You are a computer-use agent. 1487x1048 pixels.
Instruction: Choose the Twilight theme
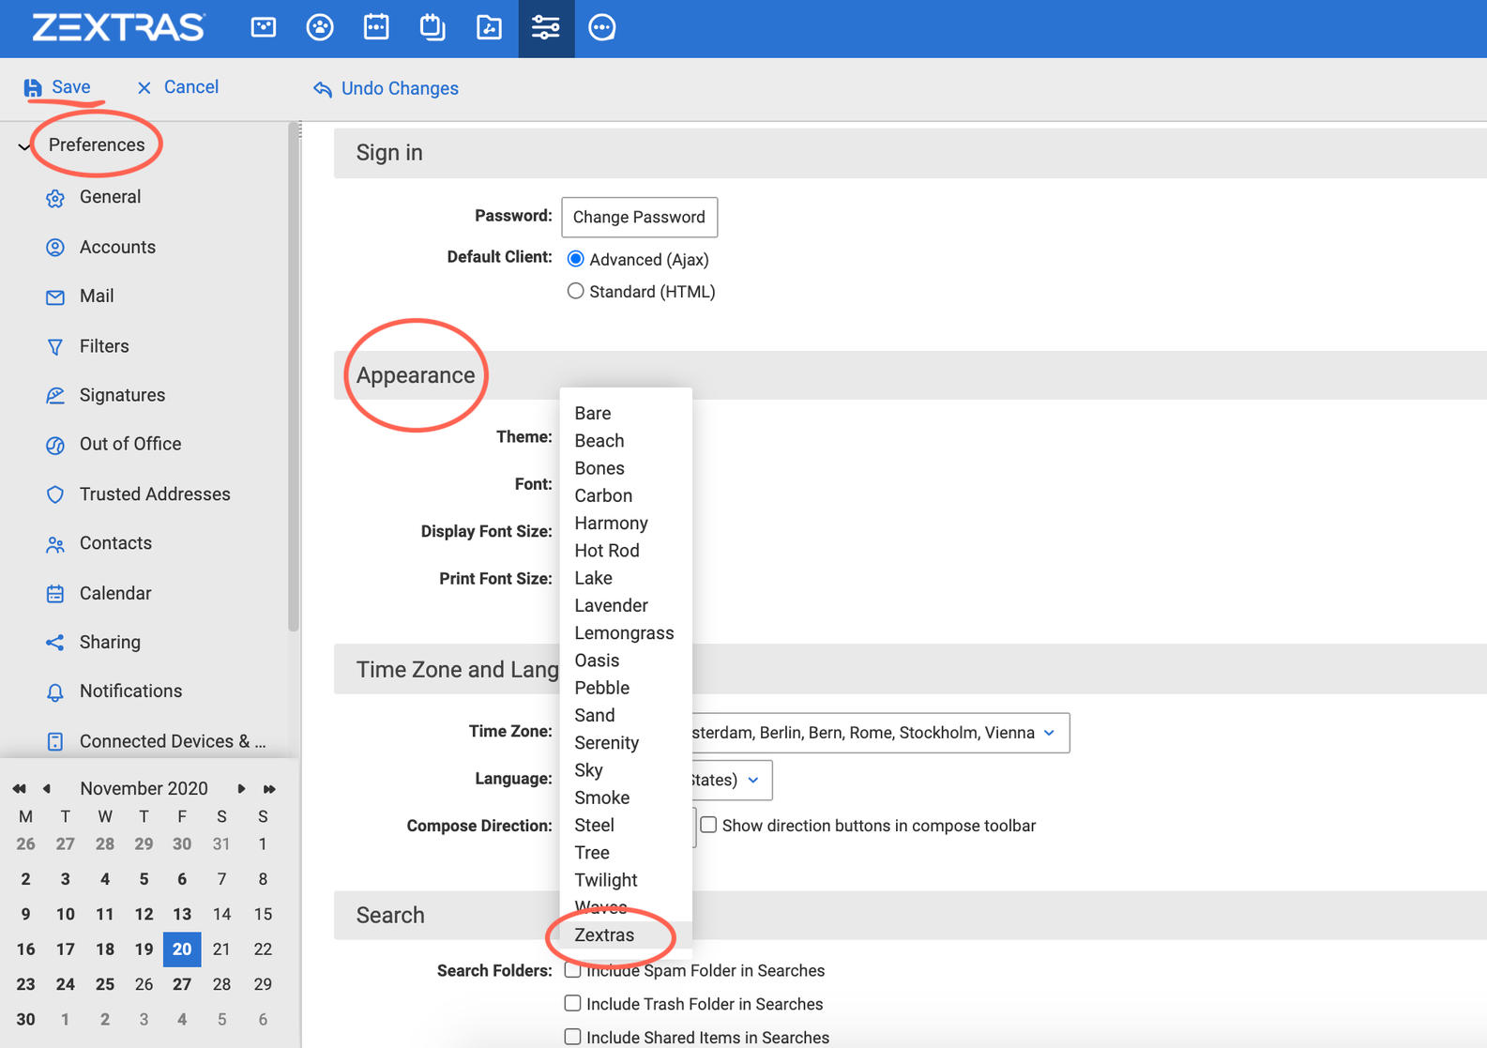tap(626, 880)
